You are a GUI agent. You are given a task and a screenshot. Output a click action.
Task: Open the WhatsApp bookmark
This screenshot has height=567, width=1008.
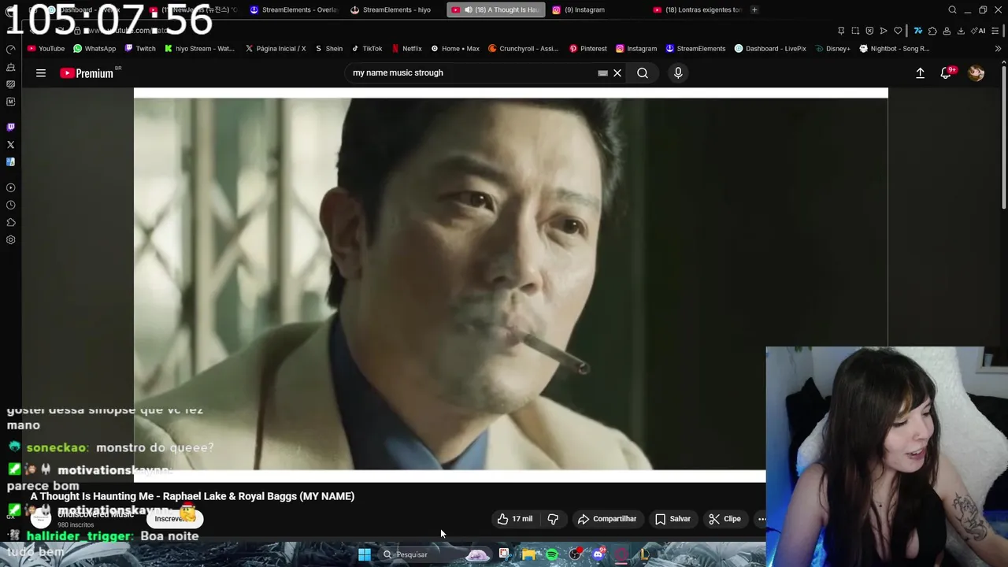pyautogui.click(x=94, y=49)
